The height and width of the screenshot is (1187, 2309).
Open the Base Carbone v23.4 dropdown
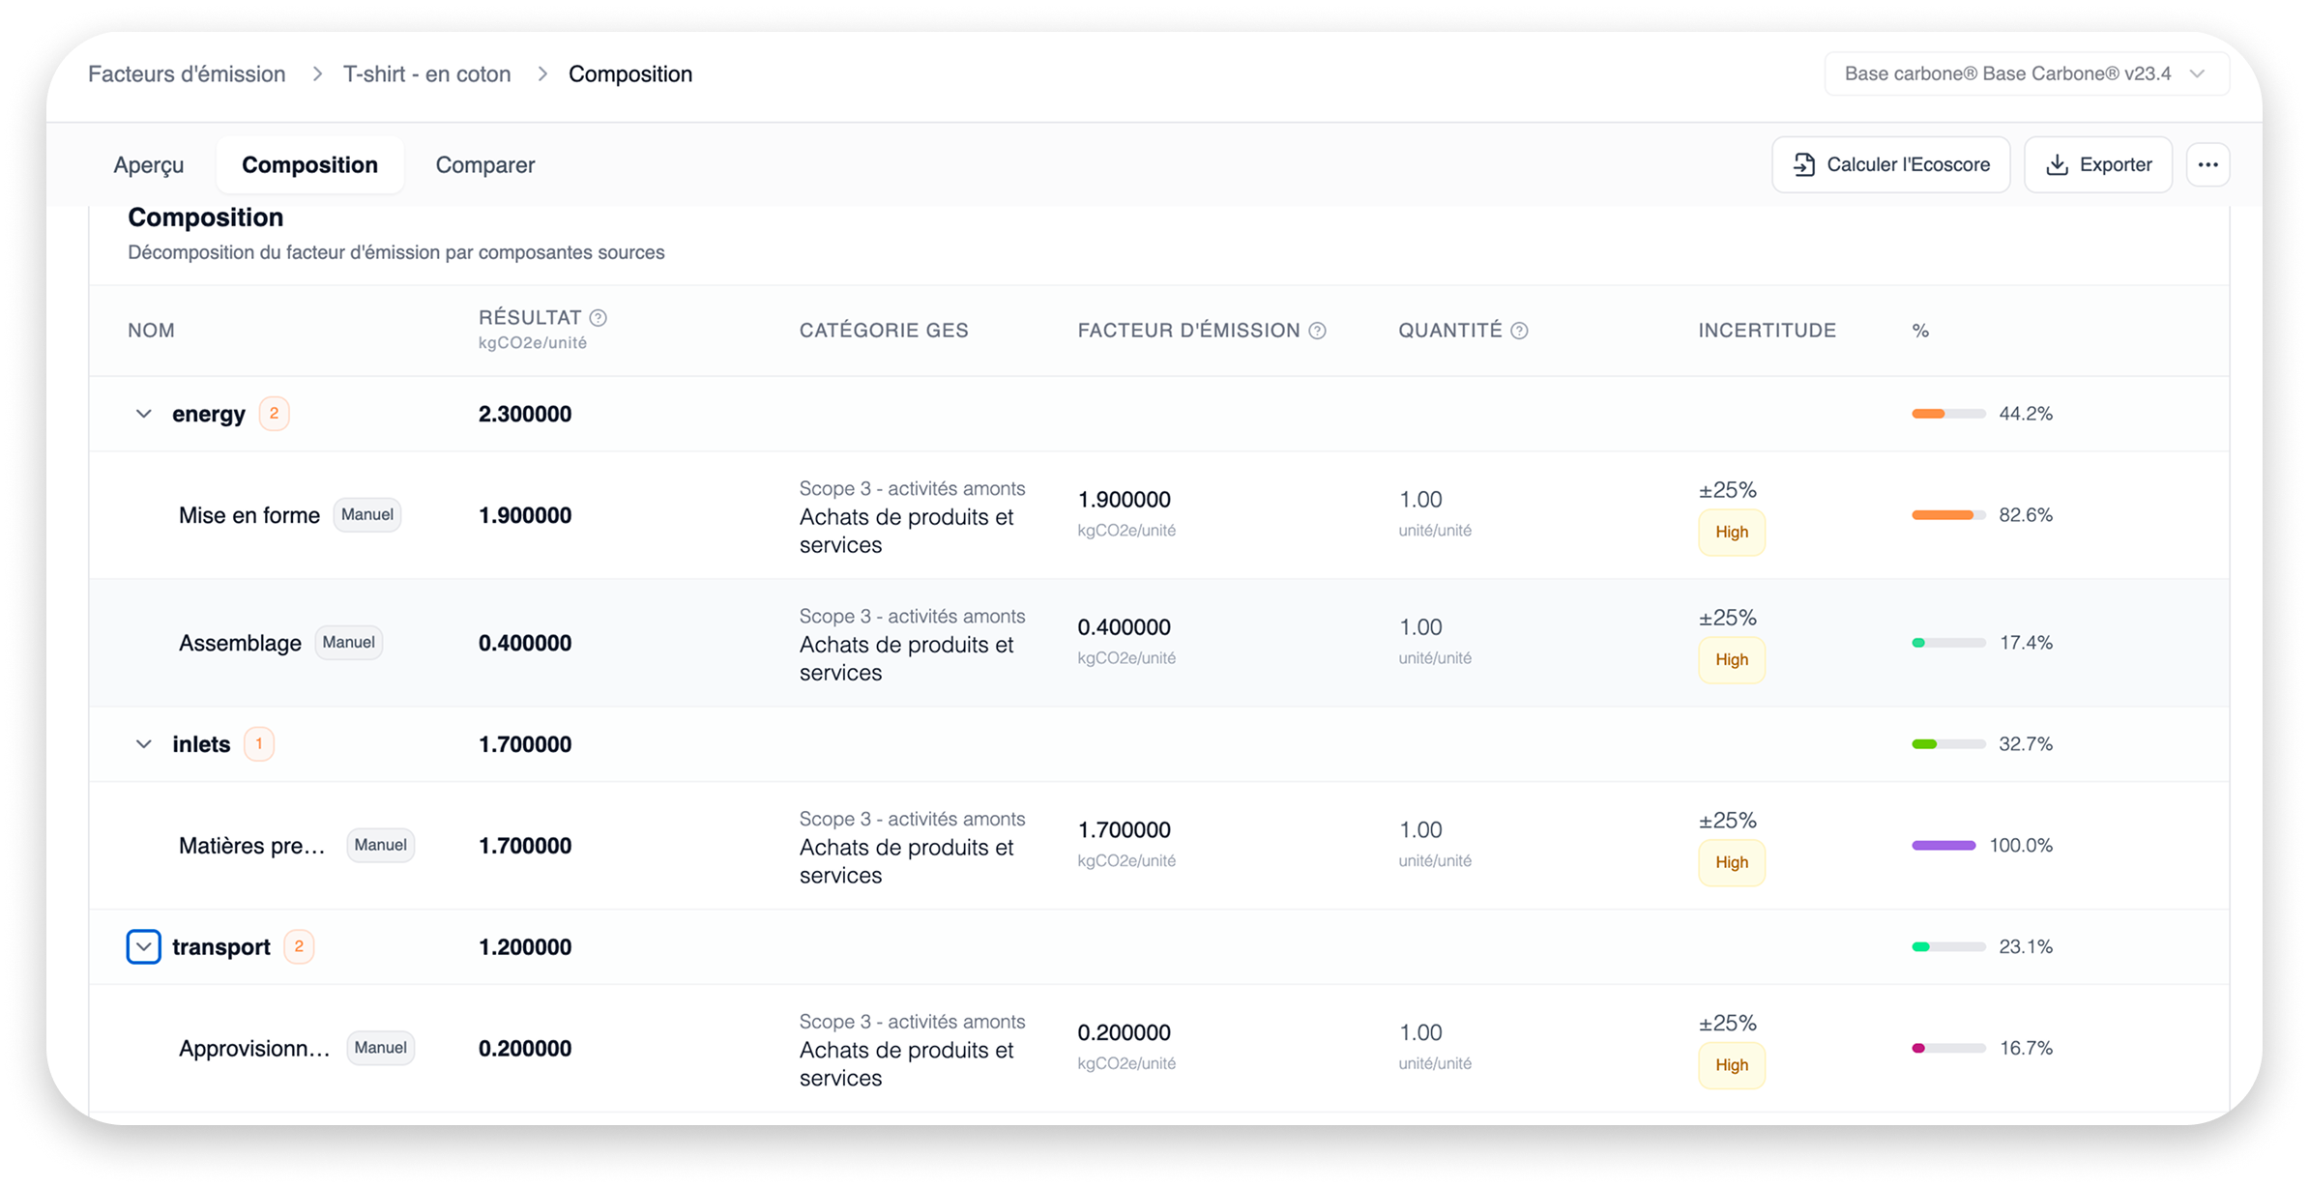pos(2027,74)
